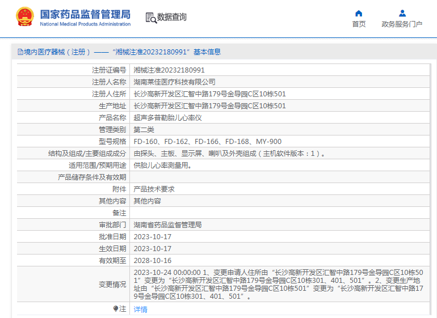Click the 注册人住所 address value
The height and width of the screenshot is (318, 437).
209,94
